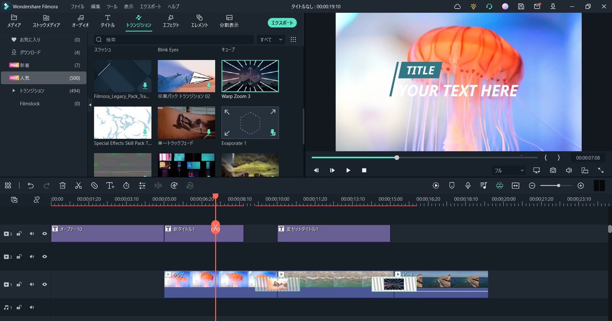Viewport: 612px width, 321px height.
Task: Switch to the 分割表示 tab
Action: point(229,21)
